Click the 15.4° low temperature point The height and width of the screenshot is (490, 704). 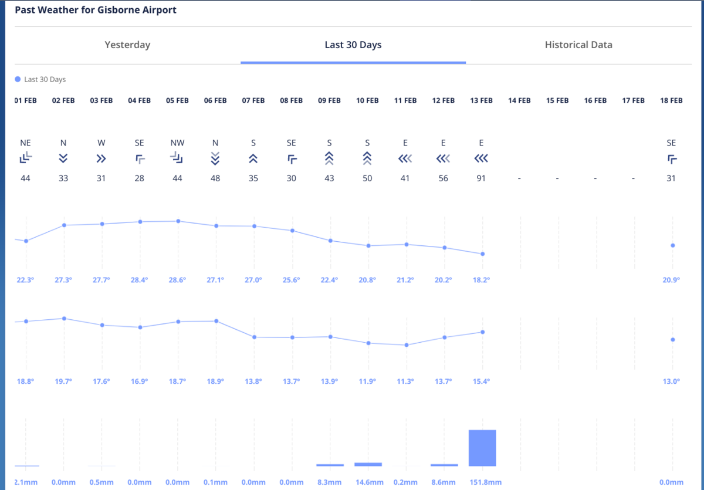pos(482,332)
